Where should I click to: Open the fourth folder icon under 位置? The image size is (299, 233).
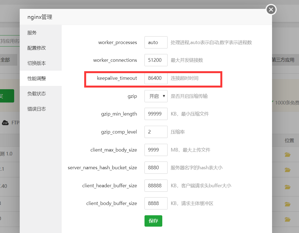288,204
